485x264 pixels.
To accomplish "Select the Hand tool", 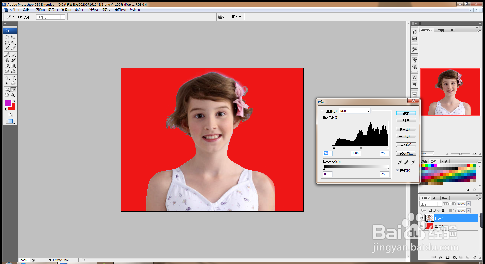I will pyautogui.click(x=7, y=95).
